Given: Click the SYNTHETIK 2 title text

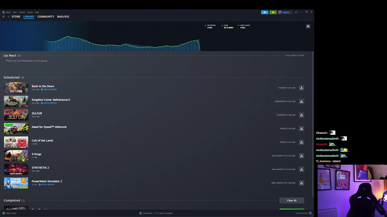Looking at the screenshot, I should (40, 168).
